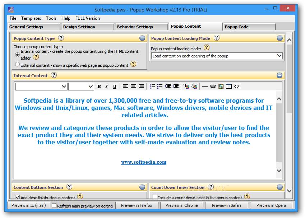Apply background color with the fill icon
305x219 pixels.
194,86
